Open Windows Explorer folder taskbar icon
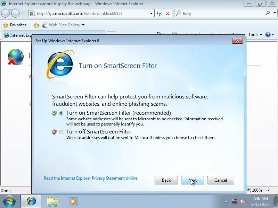The width and height of the screenshot is (278, 208). click(52, 201)
